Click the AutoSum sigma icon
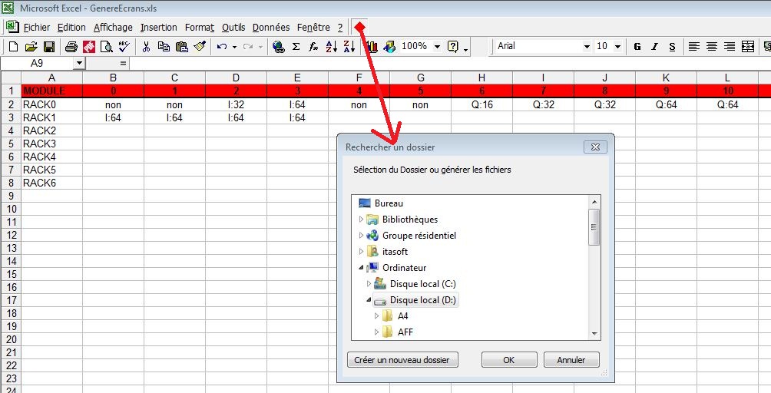The height and width of the screenshot is (393, 771). coord(296,47)
